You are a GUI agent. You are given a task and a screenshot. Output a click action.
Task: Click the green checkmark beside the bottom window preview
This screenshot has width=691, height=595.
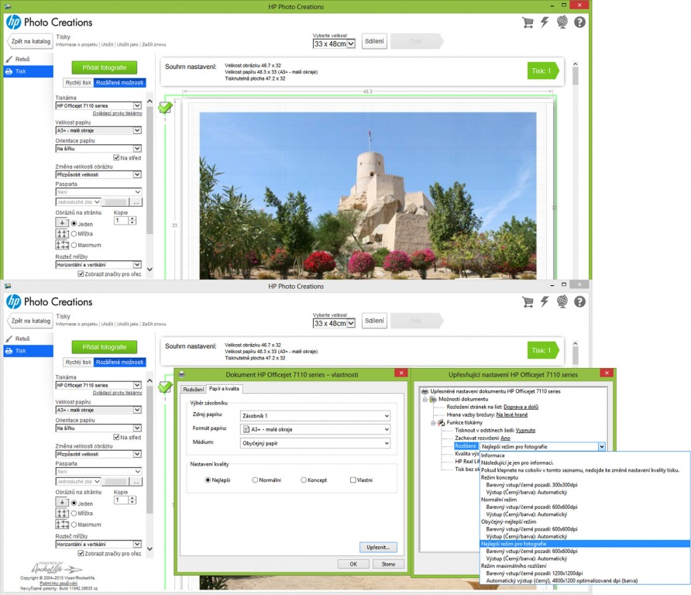point(165,387)
